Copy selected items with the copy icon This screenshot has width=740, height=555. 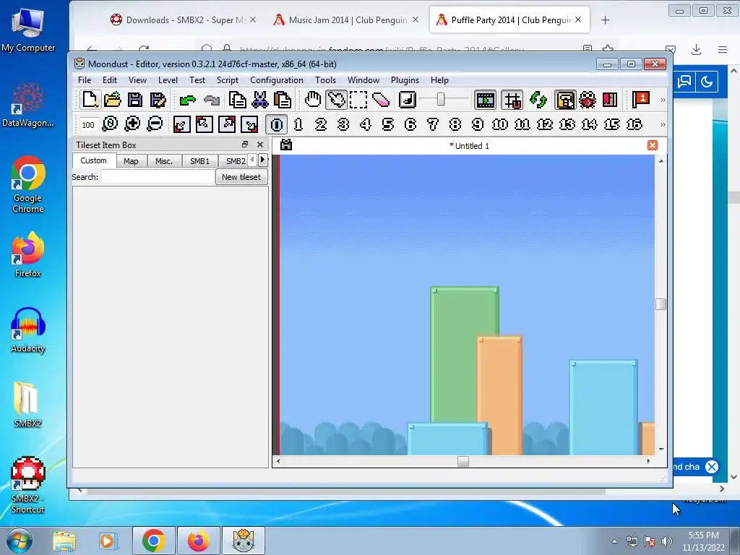[x=237, y=100]
